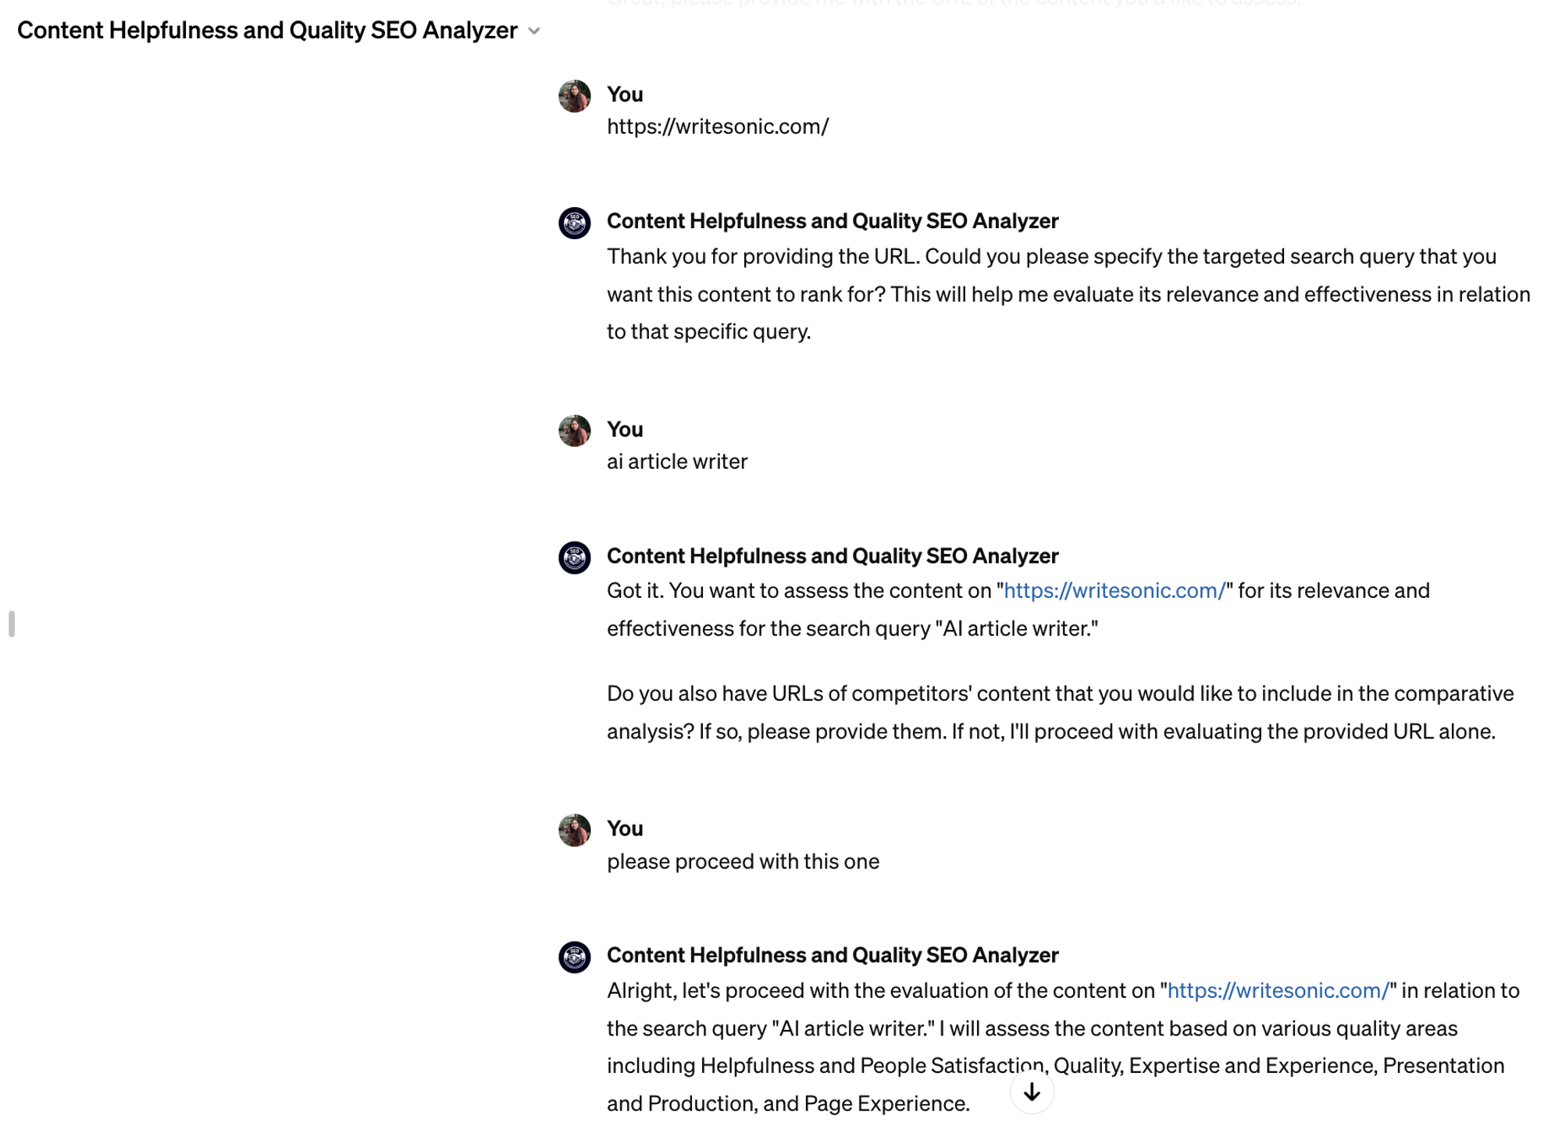Open writesonic.com link in the 'Alright' reply
Screen dimensions: 1562x1126
click(1278, 990)
